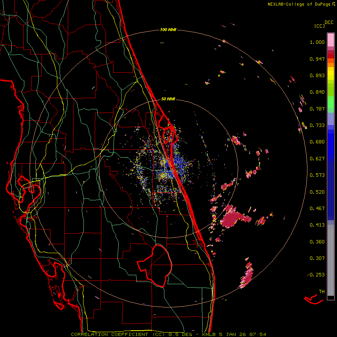The image size is (337, 337).
Task: Pick the light pink segment atop color bar
Action: 331,40
